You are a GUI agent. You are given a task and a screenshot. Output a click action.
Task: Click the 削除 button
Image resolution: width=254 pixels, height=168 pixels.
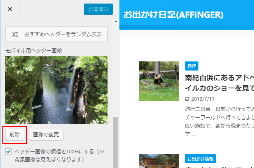tap(15, 135)
